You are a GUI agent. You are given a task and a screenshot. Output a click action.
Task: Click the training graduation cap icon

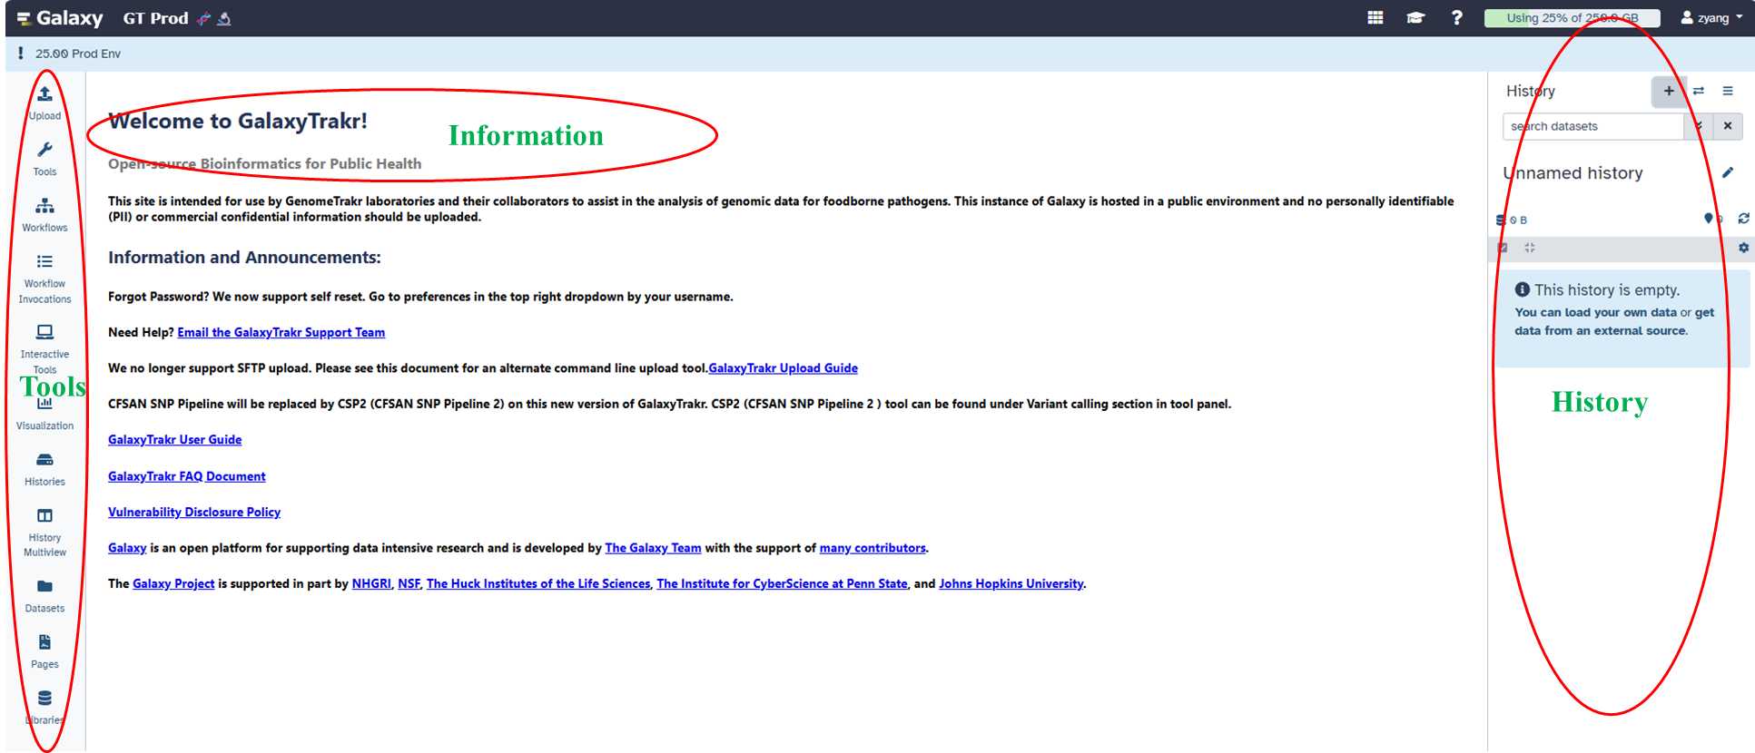[1415, 18]
